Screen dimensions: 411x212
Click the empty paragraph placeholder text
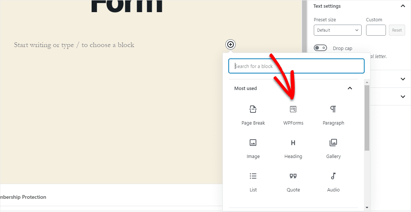(74, 45)
